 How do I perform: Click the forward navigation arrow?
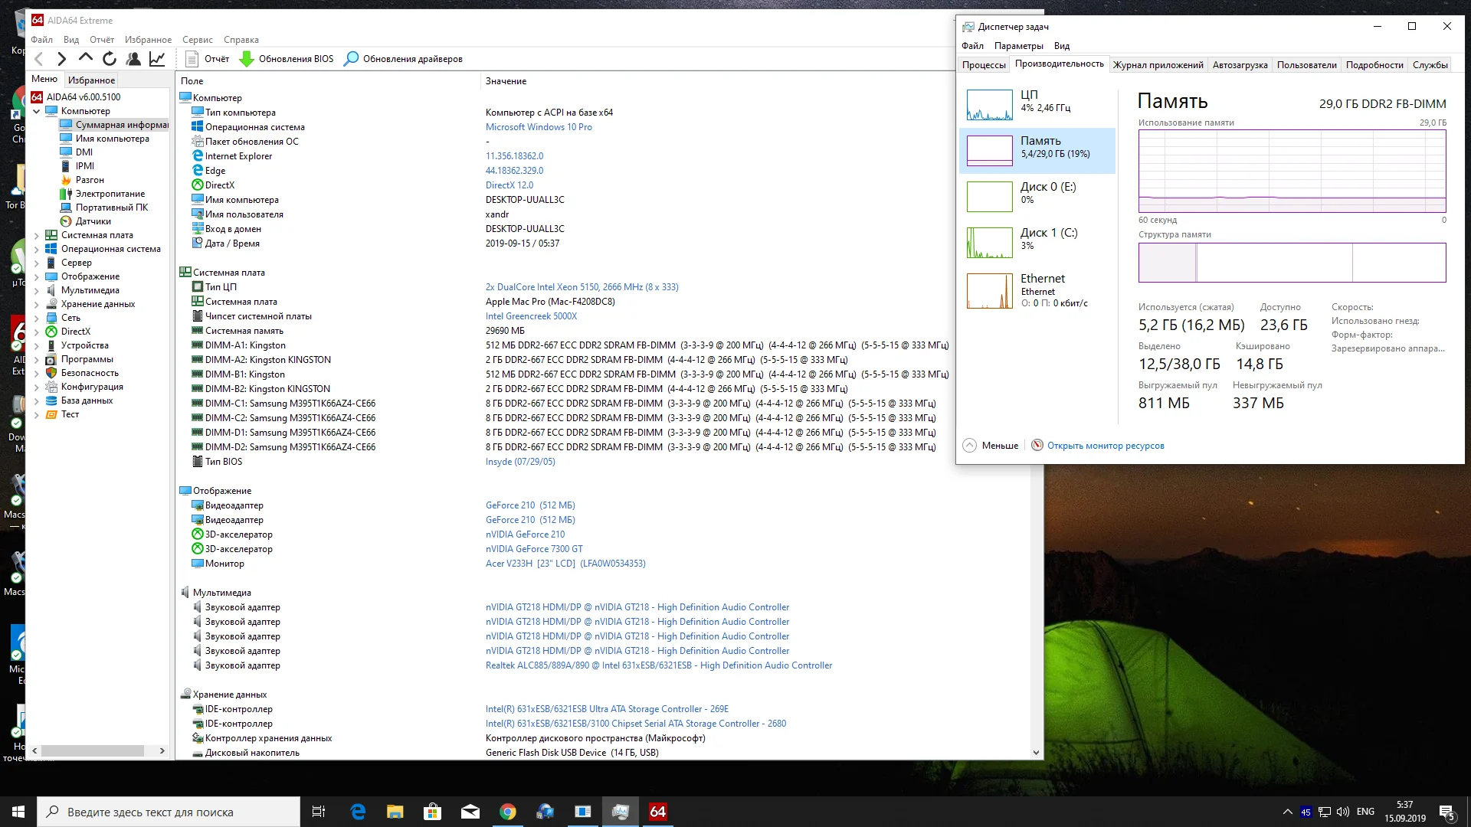62,59
